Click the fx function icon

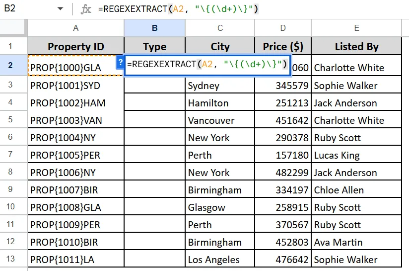(x=85, y=9)
